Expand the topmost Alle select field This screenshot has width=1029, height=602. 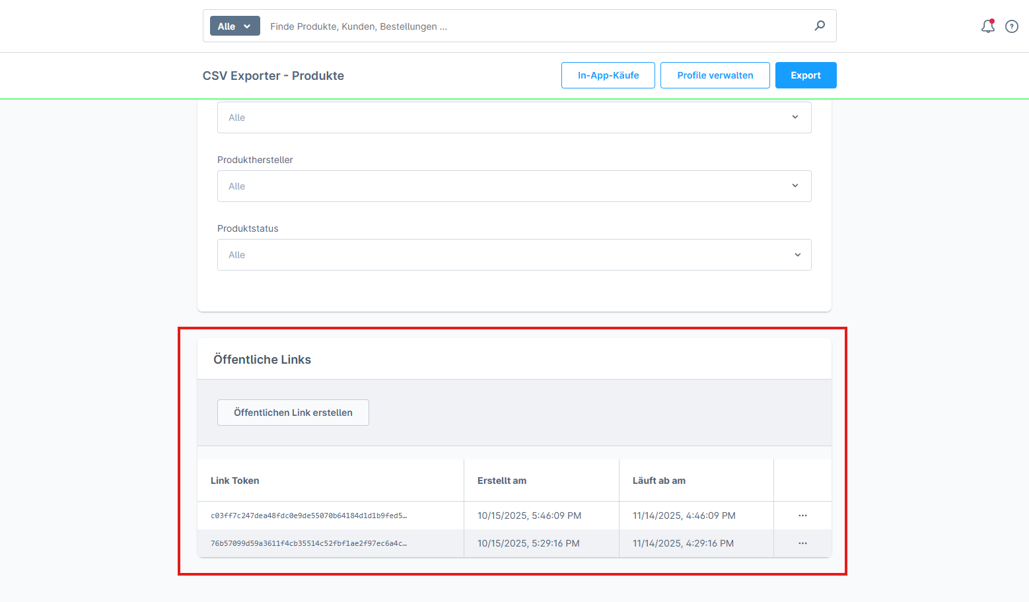coord(514,117)
